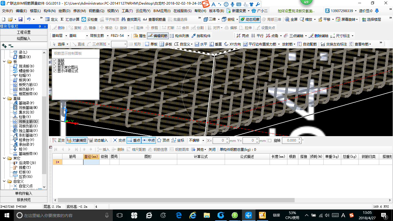Click 拾取构件 pick component tool
The image size is (393, 221).
coord(201,36)
